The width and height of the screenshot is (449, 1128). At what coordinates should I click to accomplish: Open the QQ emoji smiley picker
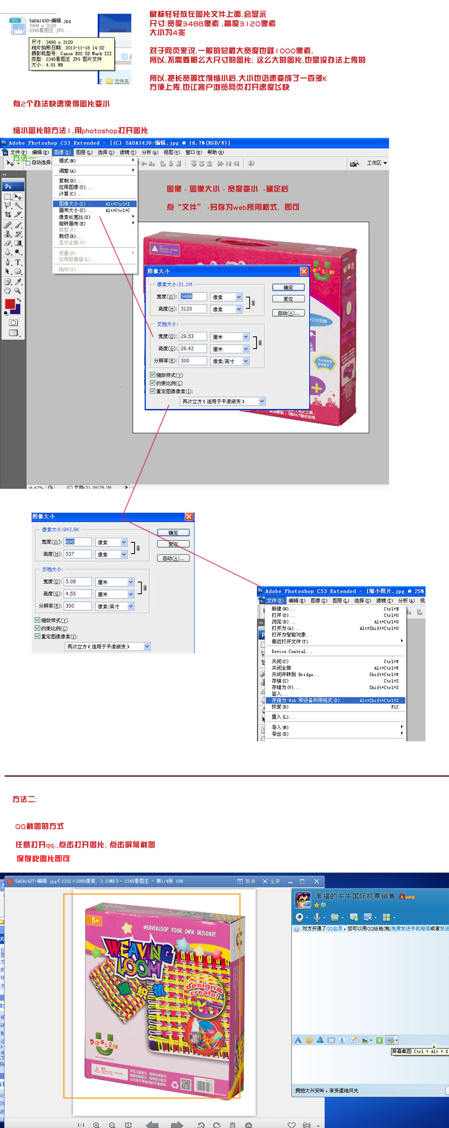[309, 1040]
